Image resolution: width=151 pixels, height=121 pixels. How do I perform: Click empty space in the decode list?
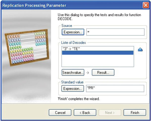98,61
